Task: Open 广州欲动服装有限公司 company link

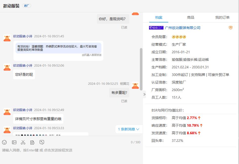Action: pyautogui.click(x=182, y=28)
